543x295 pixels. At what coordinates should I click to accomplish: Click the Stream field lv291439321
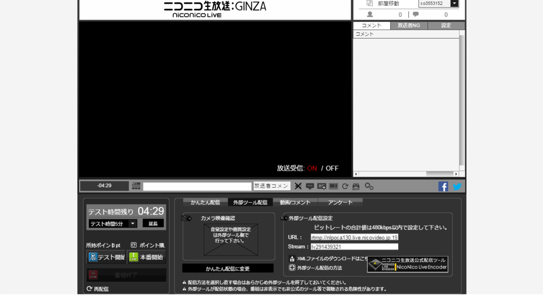(354, 247)
